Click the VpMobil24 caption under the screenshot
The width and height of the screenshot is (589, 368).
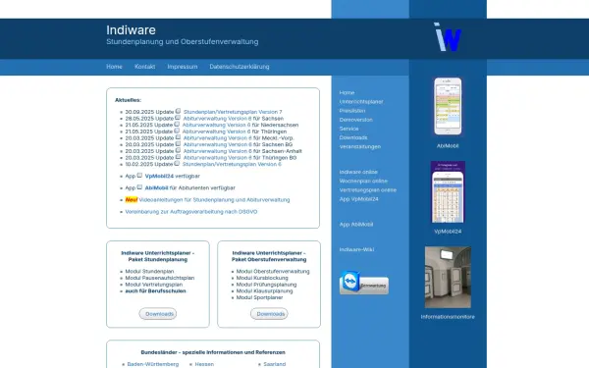click(448, 232)
